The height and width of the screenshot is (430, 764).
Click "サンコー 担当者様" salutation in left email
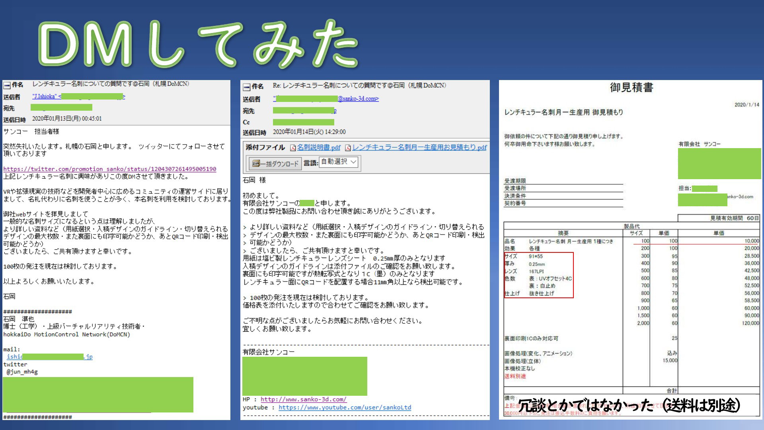[31, 131]
